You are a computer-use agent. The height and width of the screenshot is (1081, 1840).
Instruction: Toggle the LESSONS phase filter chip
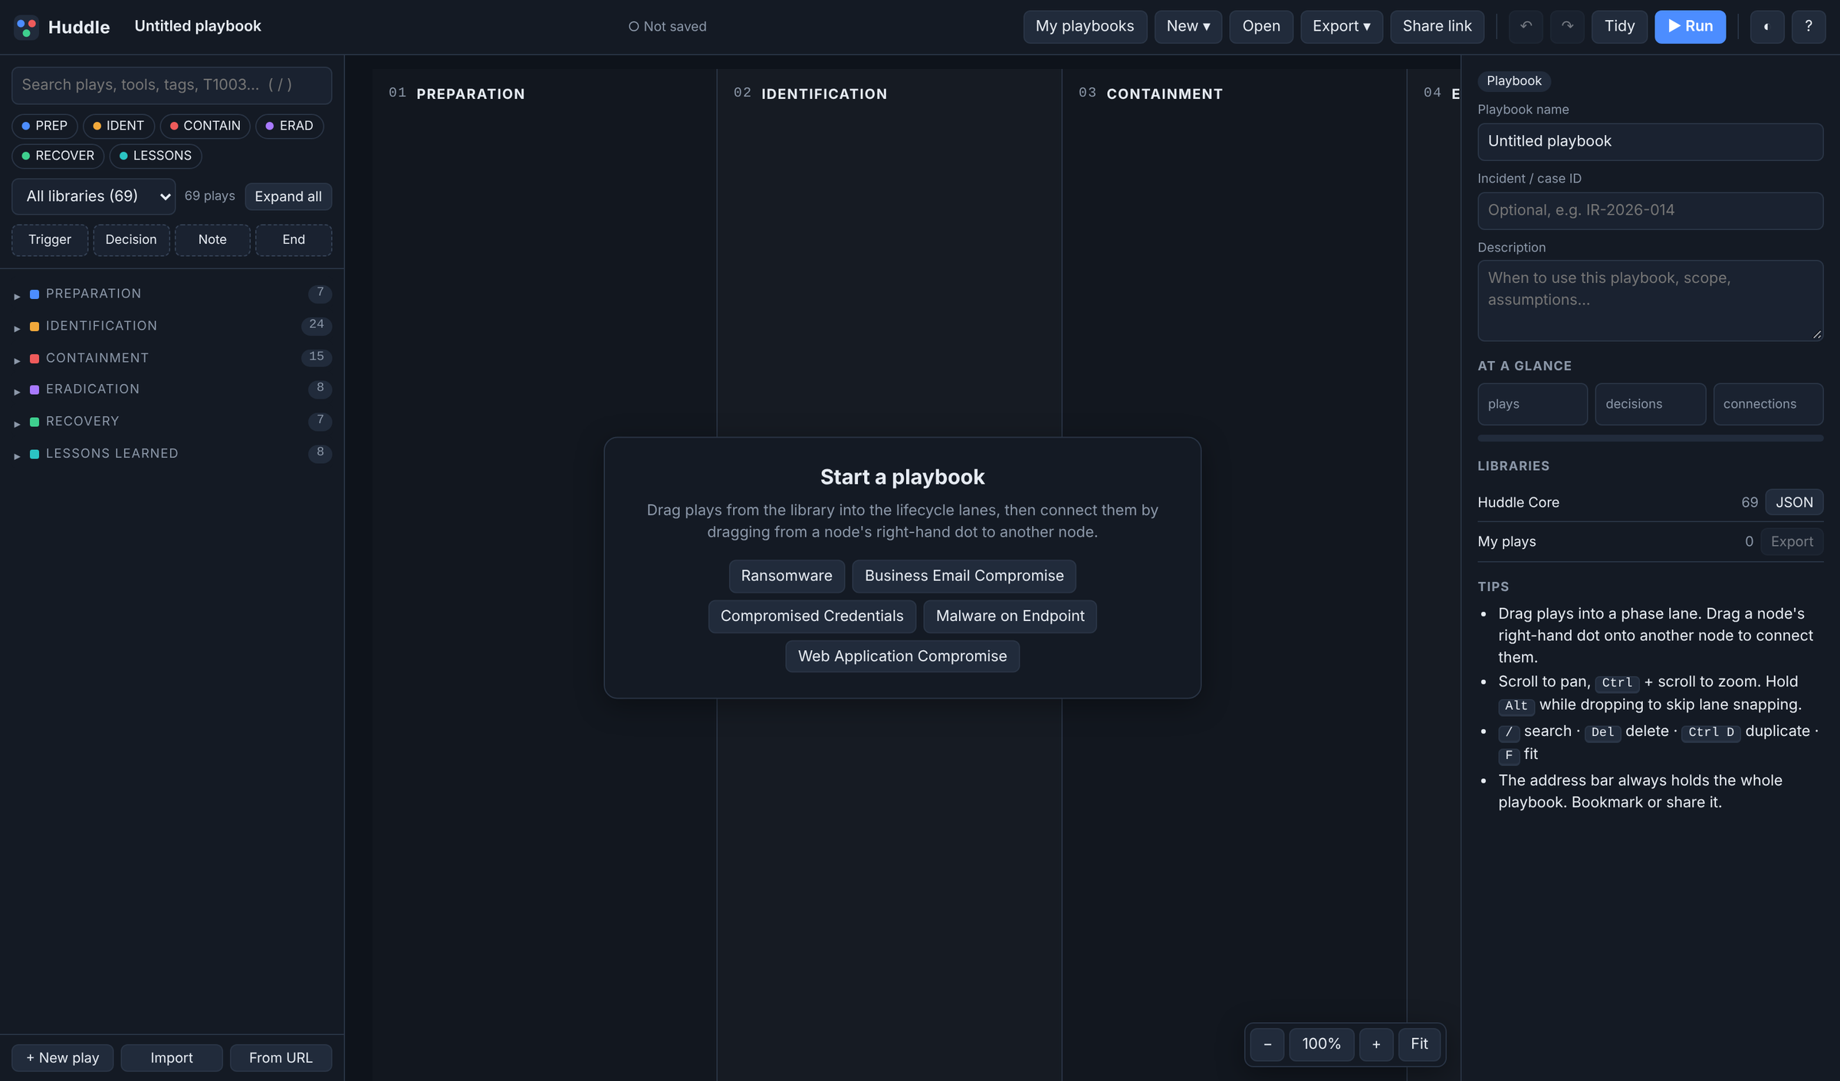pos(156,156)
